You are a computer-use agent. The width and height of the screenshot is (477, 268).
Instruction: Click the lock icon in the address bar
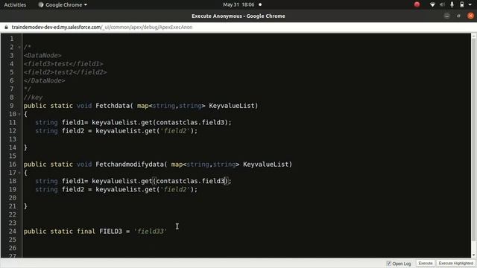pos(6,27)
